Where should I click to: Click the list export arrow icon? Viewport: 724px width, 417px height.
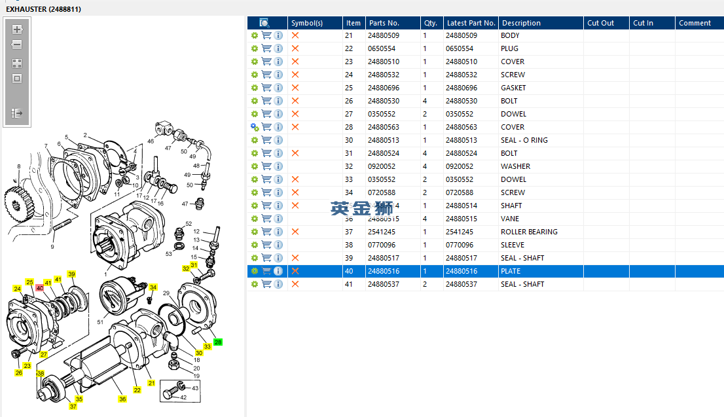click(x=17, y=113)
